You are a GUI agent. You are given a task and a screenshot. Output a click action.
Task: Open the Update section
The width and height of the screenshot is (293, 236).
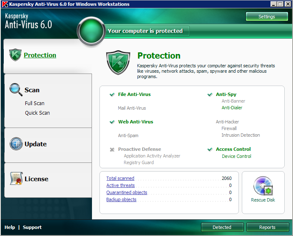pos(35,144)
